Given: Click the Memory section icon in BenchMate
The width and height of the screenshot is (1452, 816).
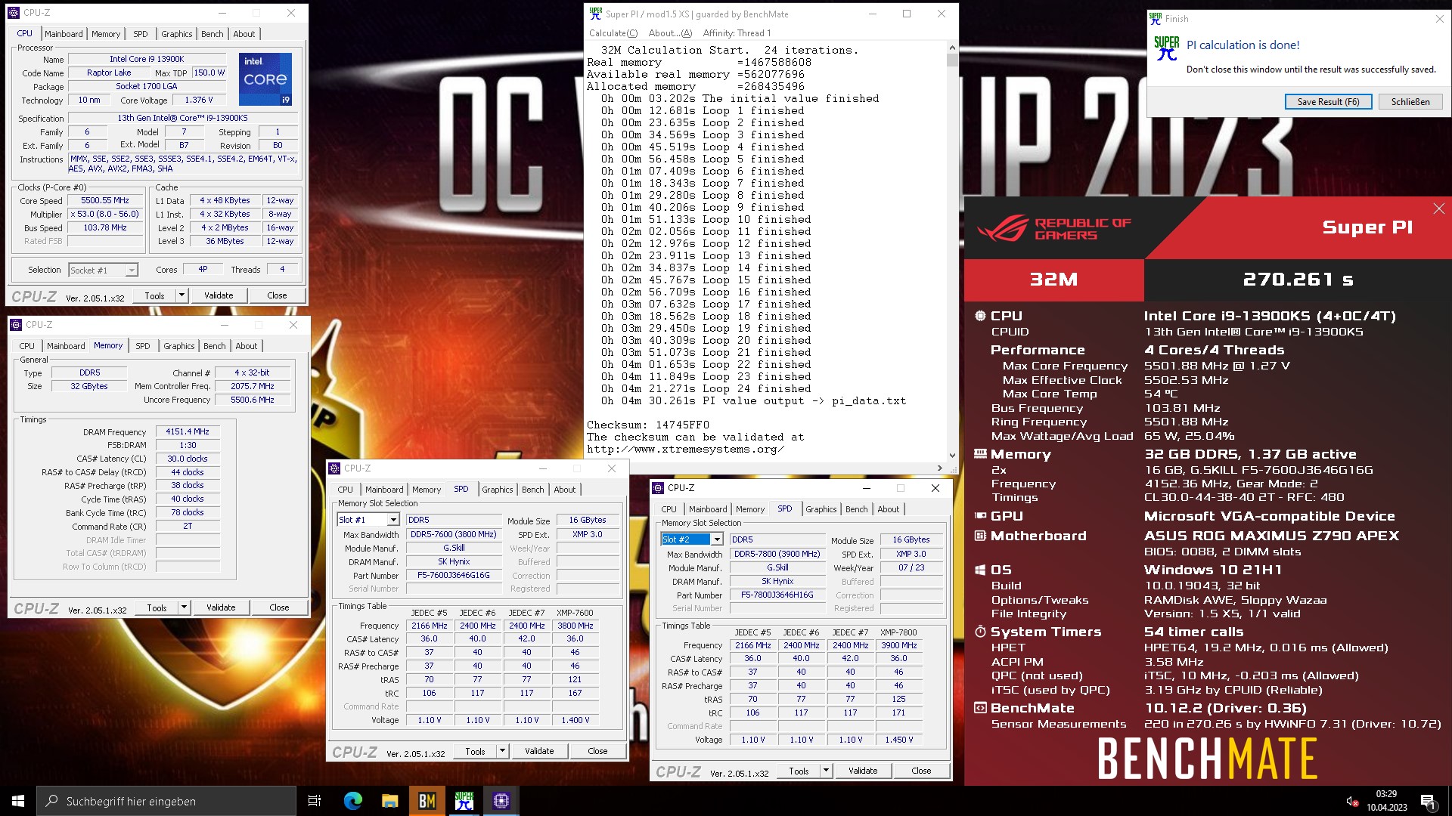Looking at the screenshot, I should [x=980, y=454].
